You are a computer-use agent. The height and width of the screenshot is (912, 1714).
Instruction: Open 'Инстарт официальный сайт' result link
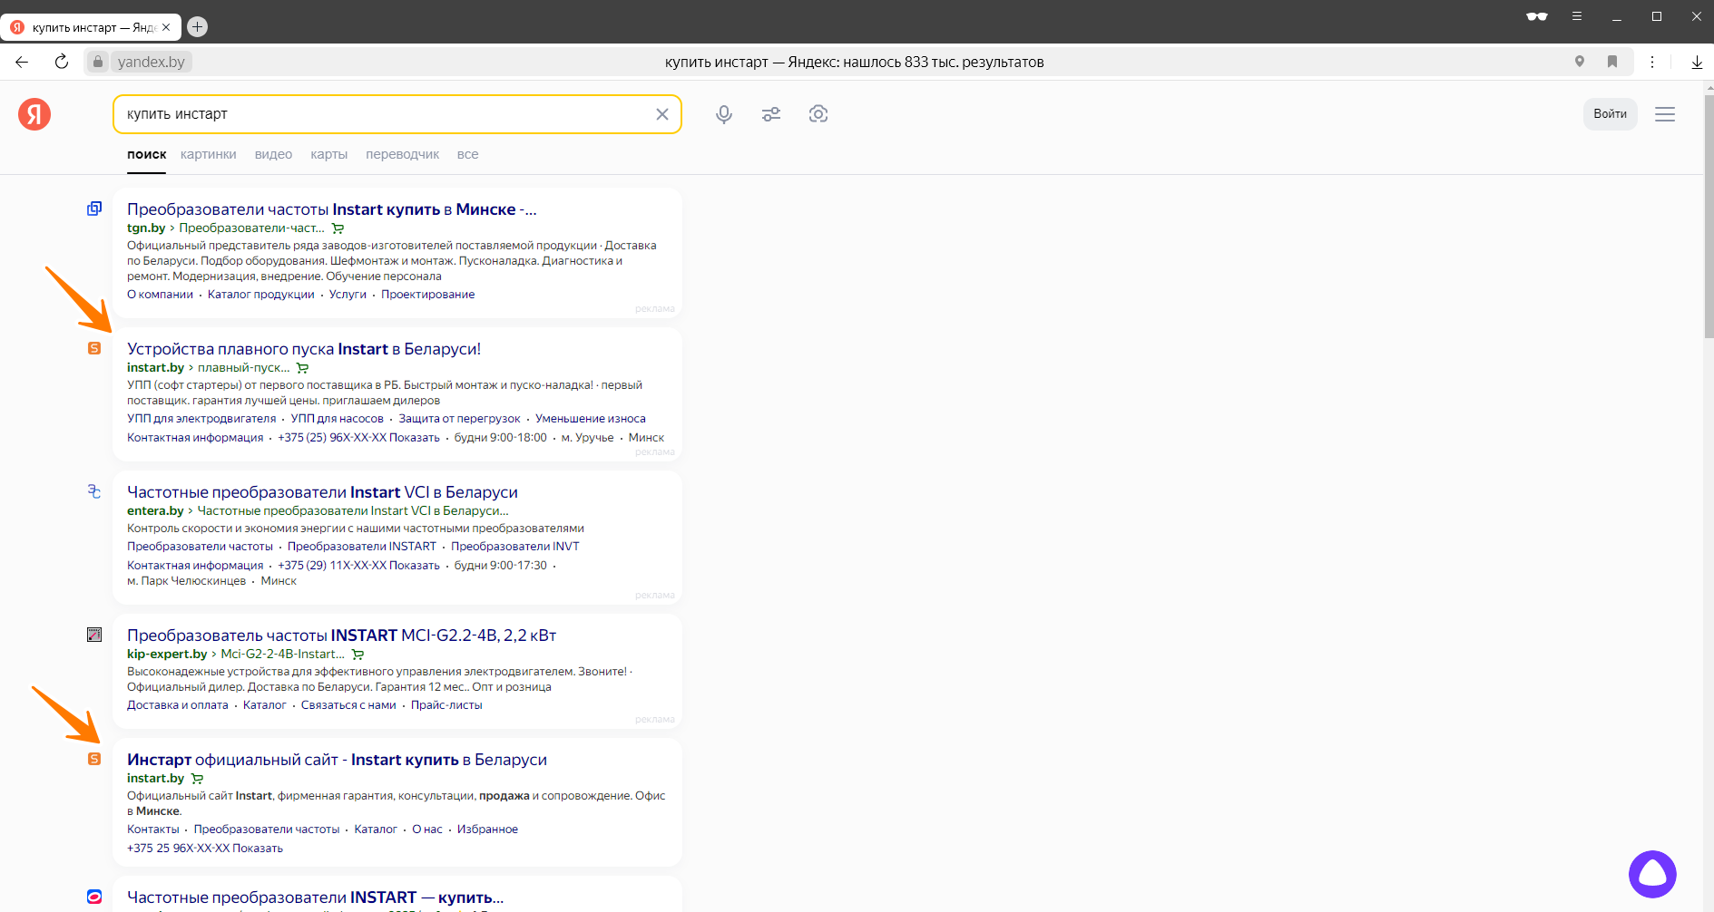point(337,760)
